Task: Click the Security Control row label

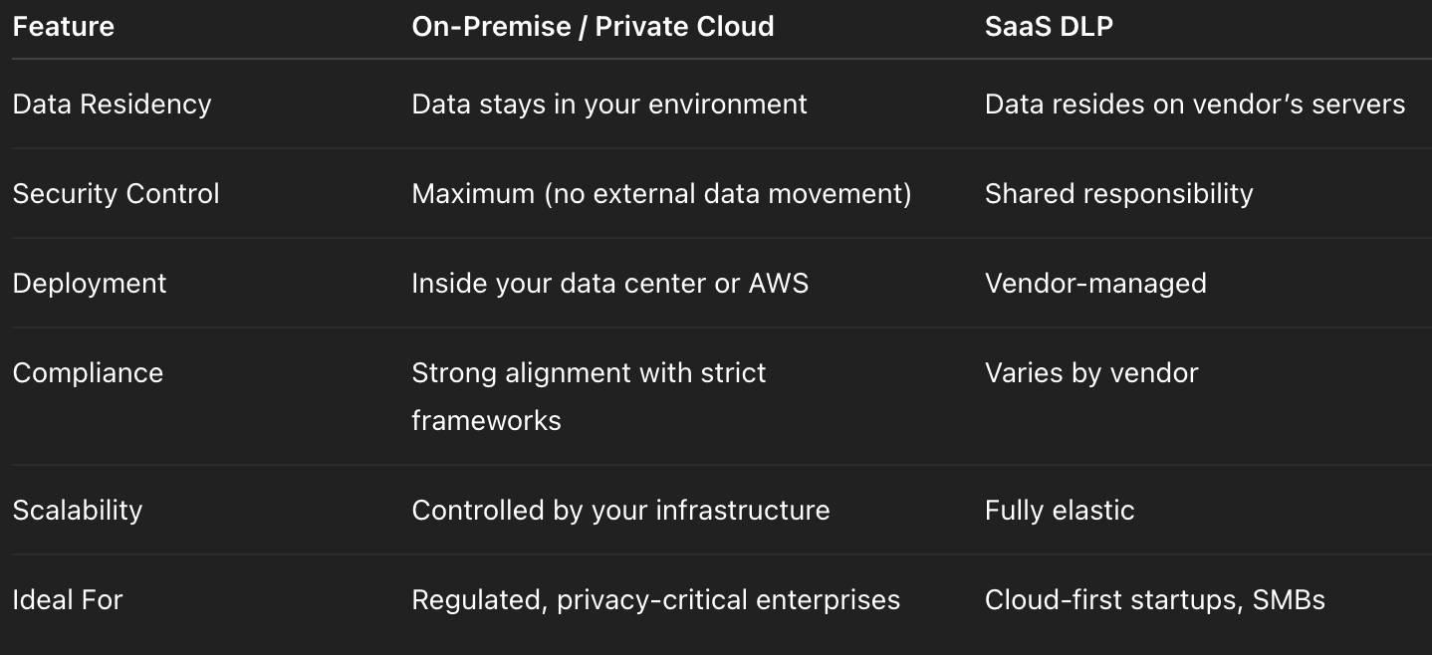Action: 116,193
